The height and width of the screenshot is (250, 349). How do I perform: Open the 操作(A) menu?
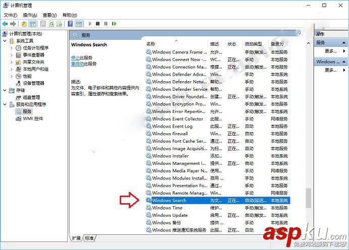[x=30, y=15]
